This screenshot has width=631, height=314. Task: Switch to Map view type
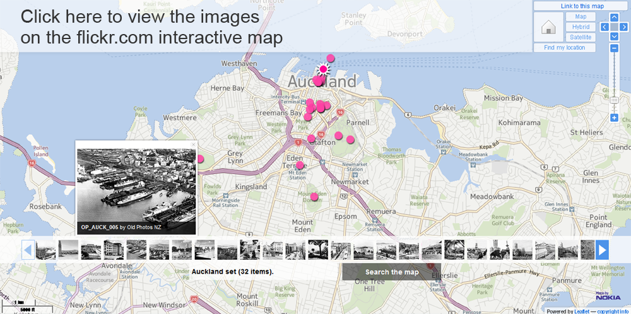point(581,17)
